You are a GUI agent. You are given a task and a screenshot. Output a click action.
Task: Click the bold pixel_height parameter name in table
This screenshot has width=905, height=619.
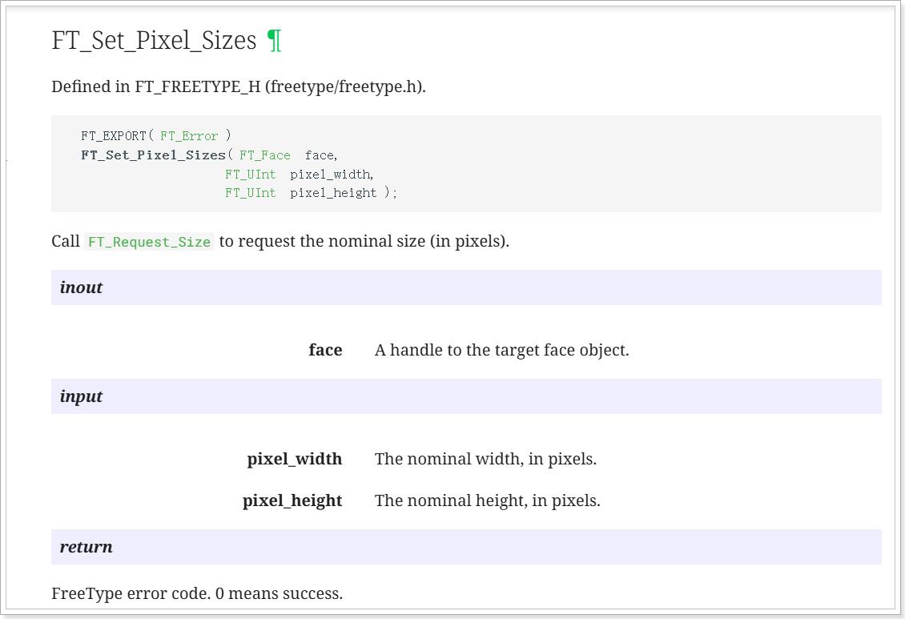(x=292, y=500)
